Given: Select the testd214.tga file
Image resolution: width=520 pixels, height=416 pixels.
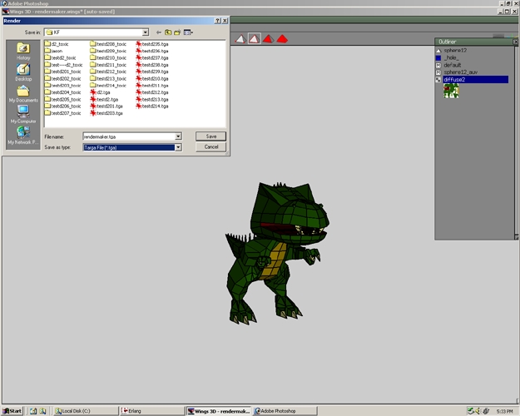Looking at the screenshot, I should click(x=152, y=106).
